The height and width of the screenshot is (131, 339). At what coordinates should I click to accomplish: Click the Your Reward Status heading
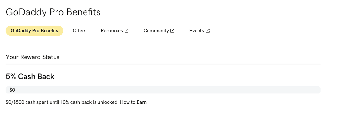33,57
